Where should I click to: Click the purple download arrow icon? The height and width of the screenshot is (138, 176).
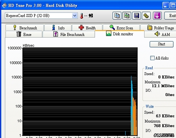[157, 16]
